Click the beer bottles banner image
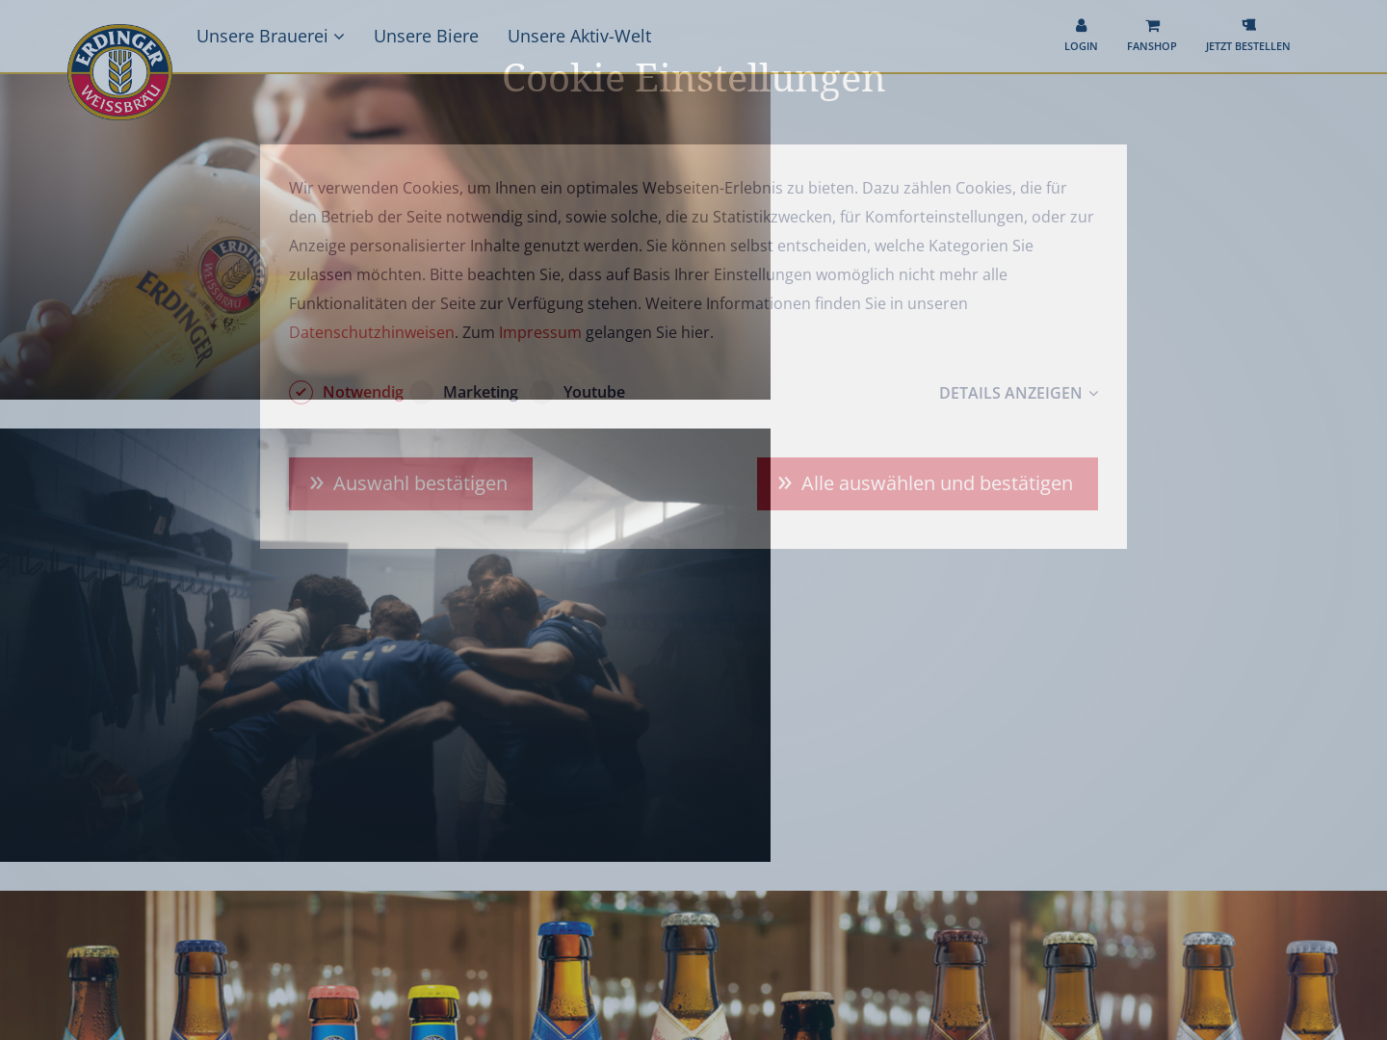 click(693, 965)
